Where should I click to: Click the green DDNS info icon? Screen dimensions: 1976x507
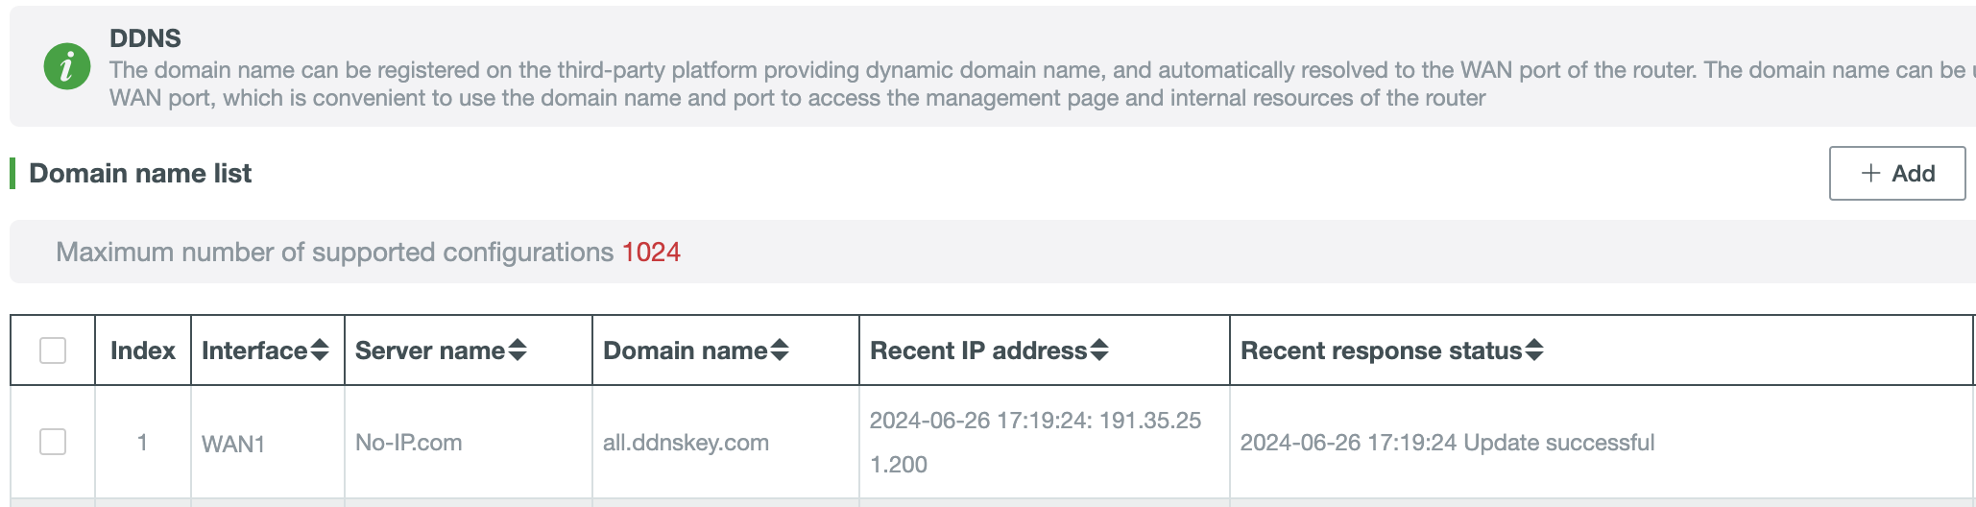click(x=67, y=66)
